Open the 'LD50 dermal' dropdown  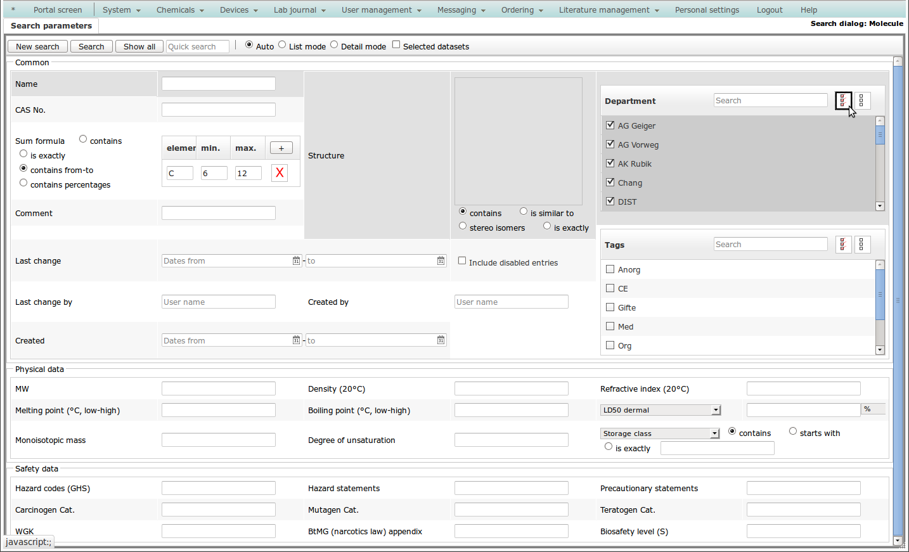coord(661,410)
